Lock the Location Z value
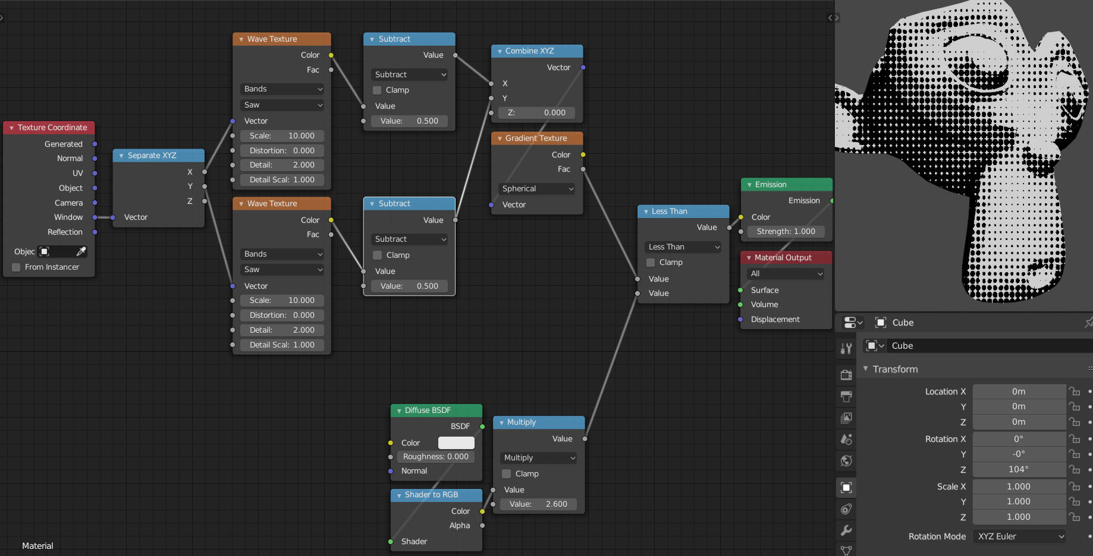This screenshot has width=1093, height=556. (x=1075, y=422)
